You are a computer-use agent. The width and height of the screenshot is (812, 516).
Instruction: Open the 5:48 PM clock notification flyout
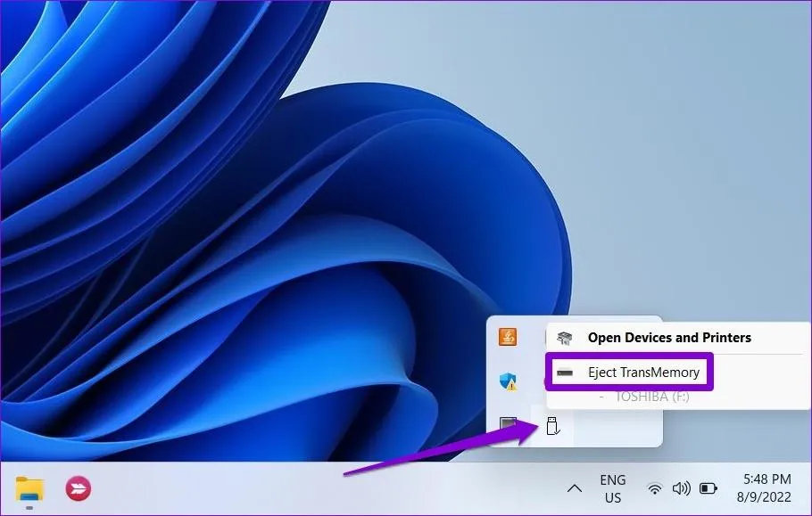click(767, 479)
